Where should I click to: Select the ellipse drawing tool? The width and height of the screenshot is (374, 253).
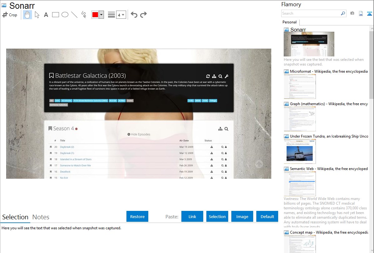click(65, 15)
